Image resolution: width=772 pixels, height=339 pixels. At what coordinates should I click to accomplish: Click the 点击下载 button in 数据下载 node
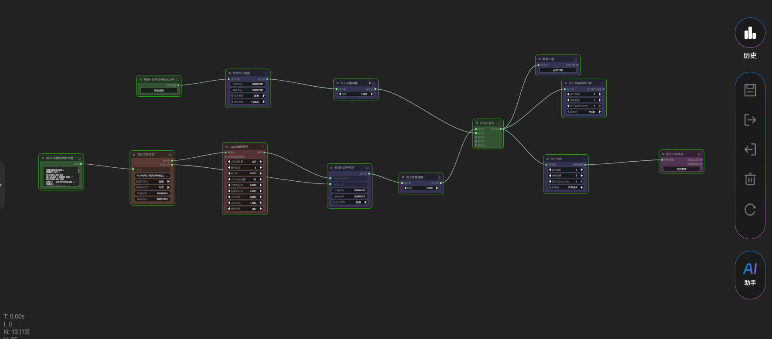tap(557, 70)
